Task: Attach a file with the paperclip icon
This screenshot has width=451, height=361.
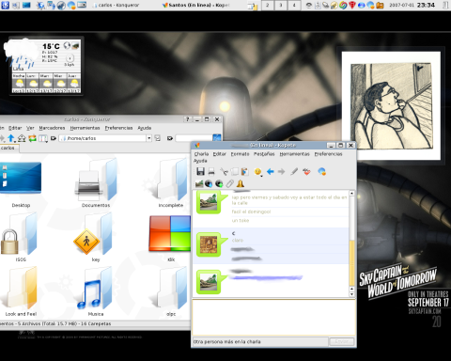Action: pos(230,183)
